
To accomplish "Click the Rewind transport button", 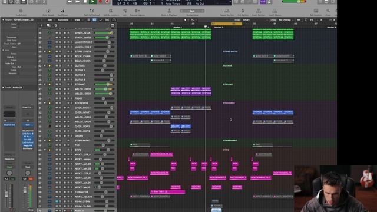I will [x=70, y=2].
